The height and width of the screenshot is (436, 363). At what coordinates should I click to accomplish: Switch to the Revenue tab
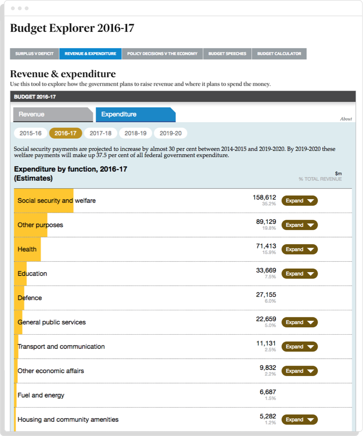pos(52,115)
